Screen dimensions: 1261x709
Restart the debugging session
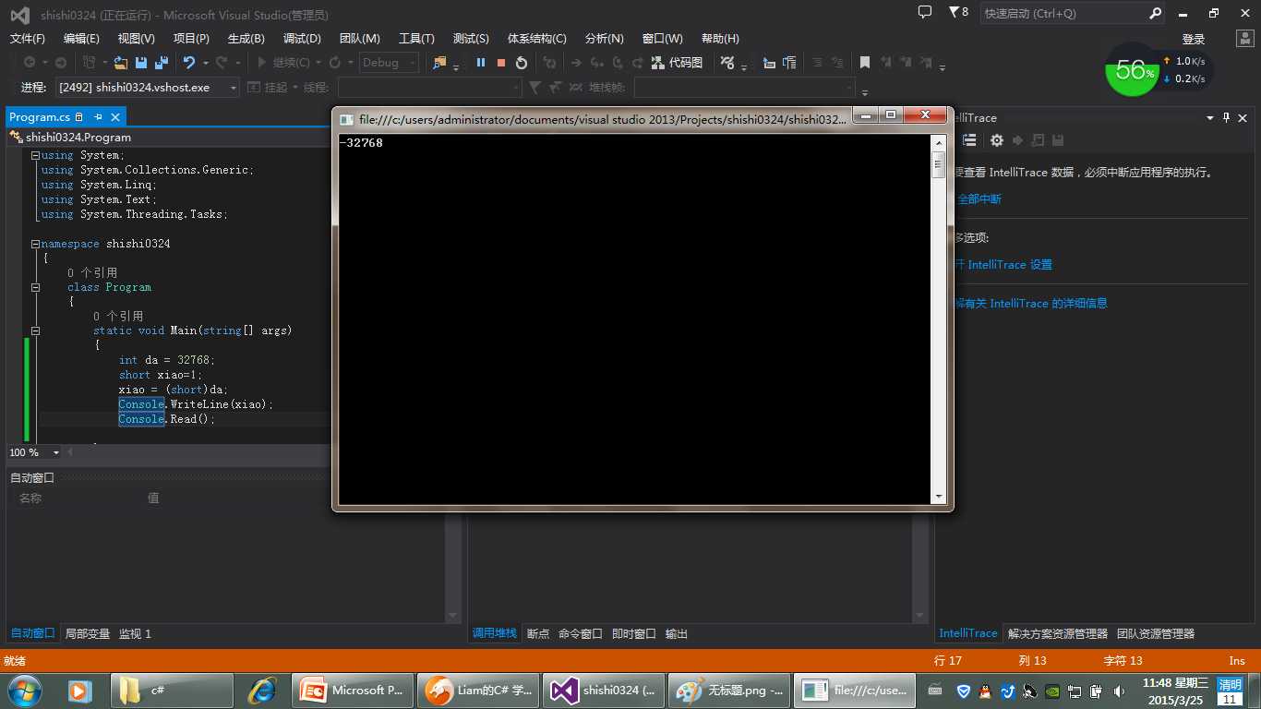pos(522,63)
